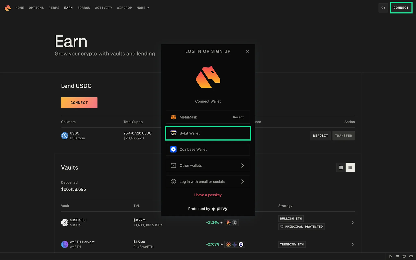Open sUSDe Bull vault row chevron
This screenshot has height=260, width=416.
[x=353, y=223]
